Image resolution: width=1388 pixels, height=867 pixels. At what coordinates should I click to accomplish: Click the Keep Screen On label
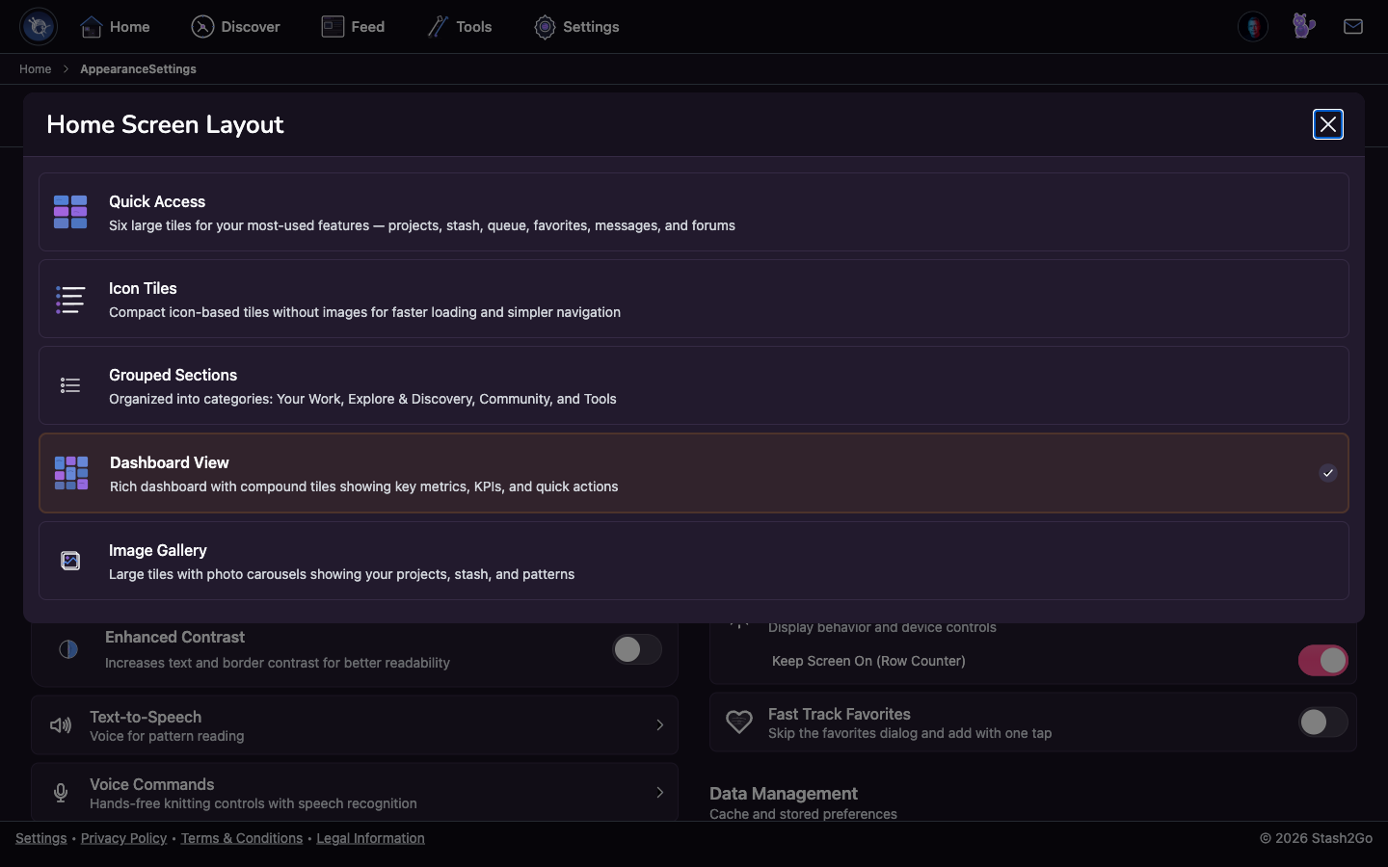click(868, 661)
